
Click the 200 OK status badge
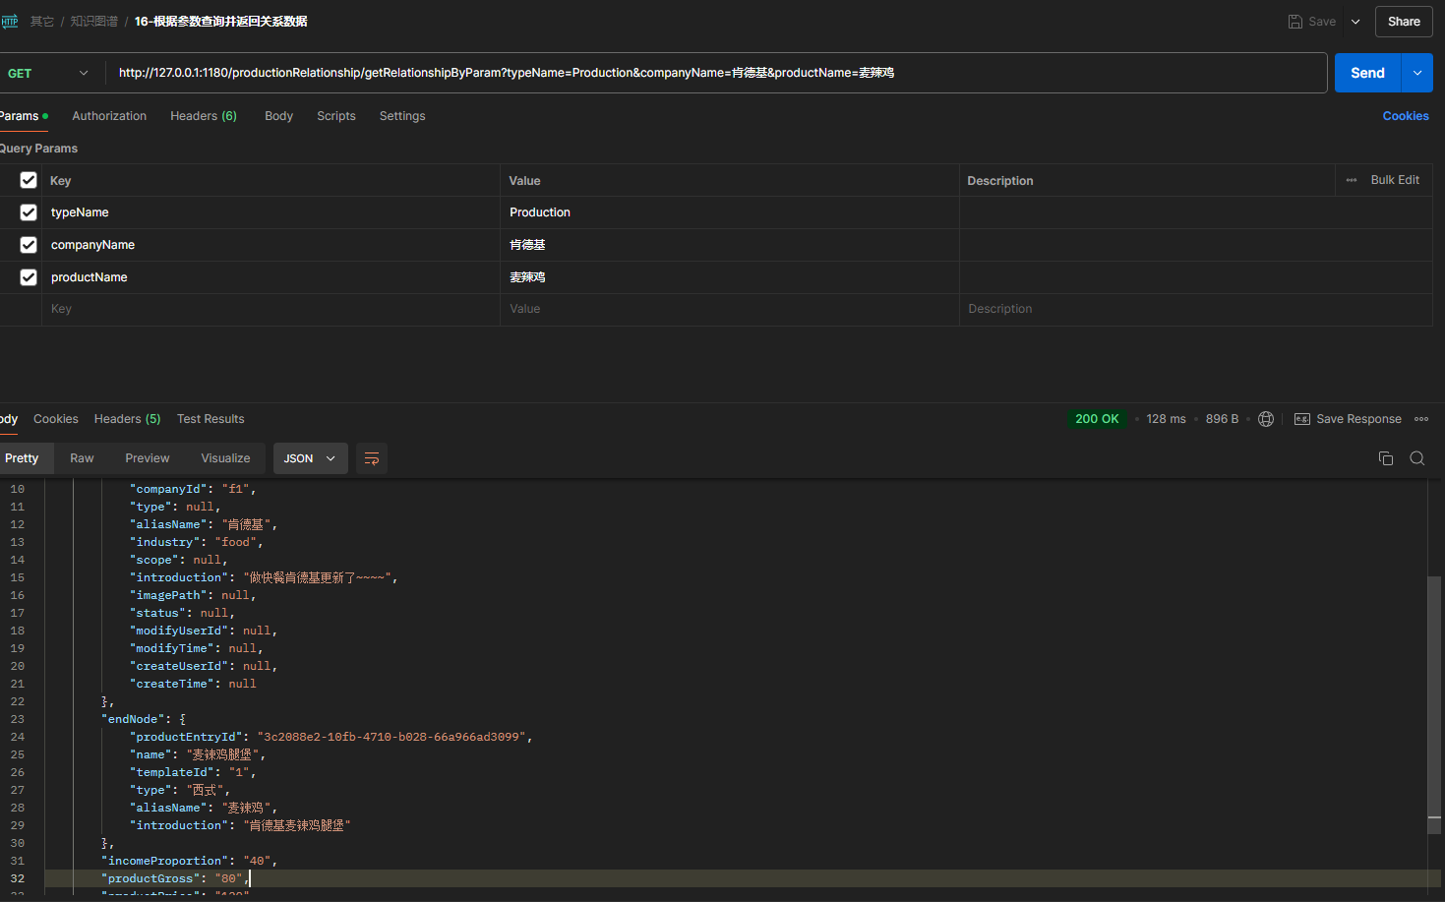click(1097, 419)
